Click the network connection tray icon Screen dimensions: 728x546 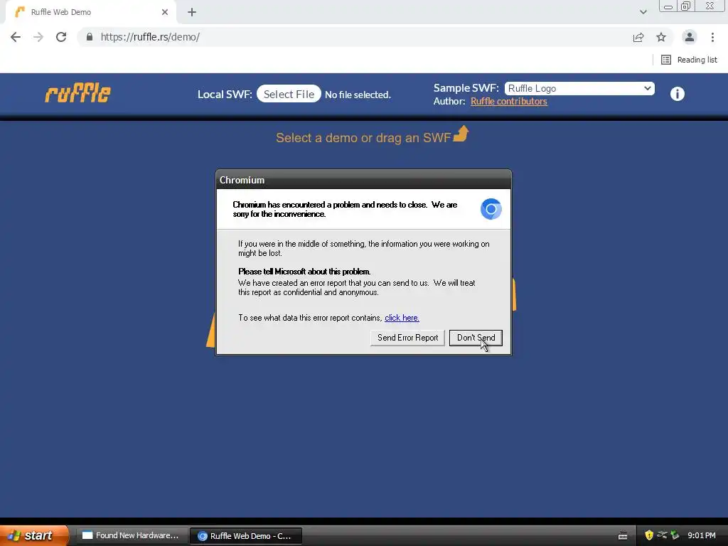[x=662, y=535]
